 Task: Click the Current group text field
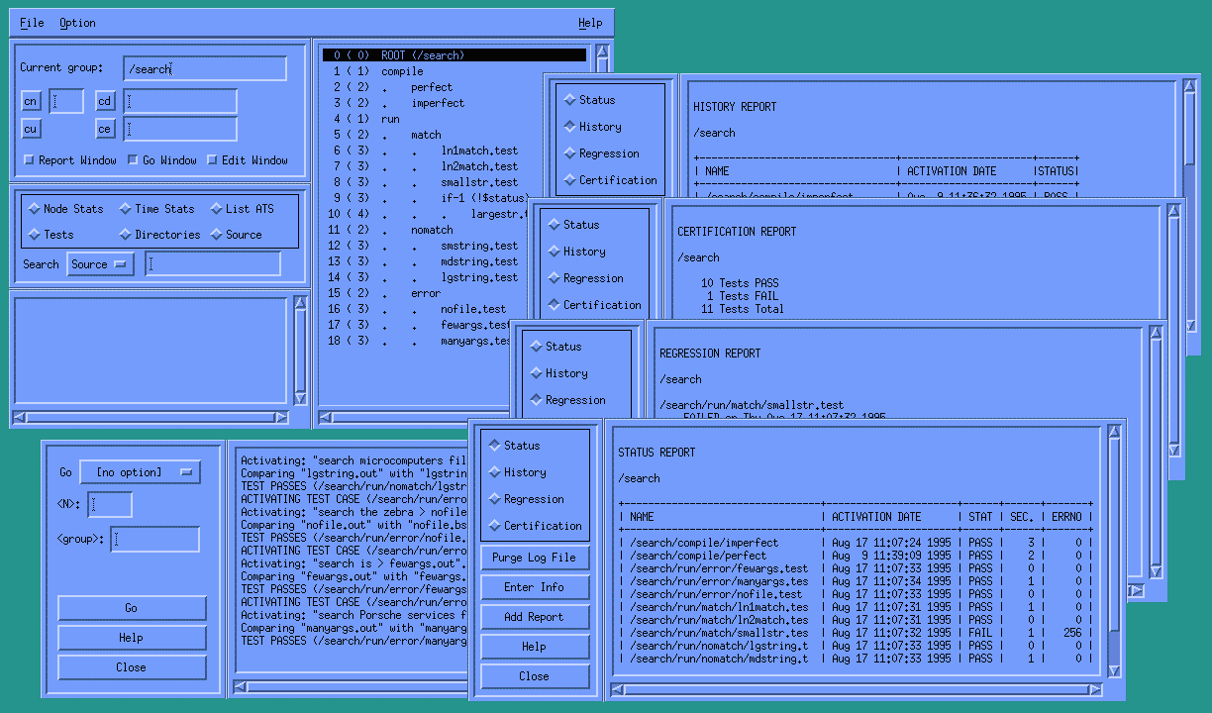tap(205, 69)
